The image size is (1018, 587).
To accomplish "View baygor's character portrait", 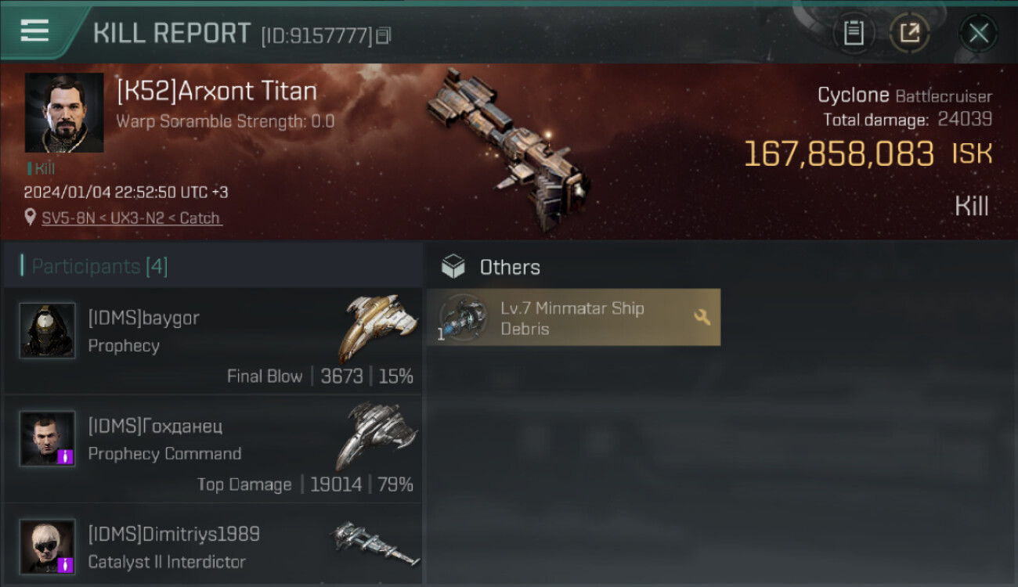I will click(x=47, y=330).
